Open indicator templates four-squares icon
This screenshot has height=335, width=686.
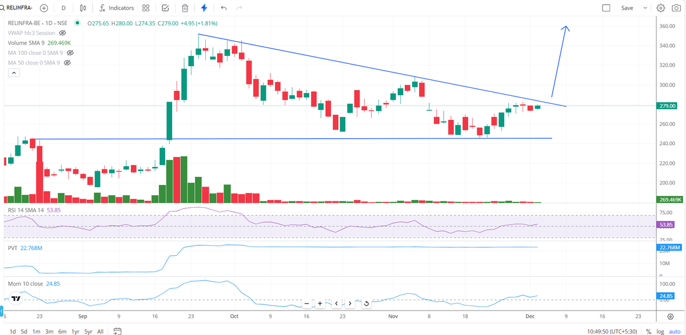[146, 8]
